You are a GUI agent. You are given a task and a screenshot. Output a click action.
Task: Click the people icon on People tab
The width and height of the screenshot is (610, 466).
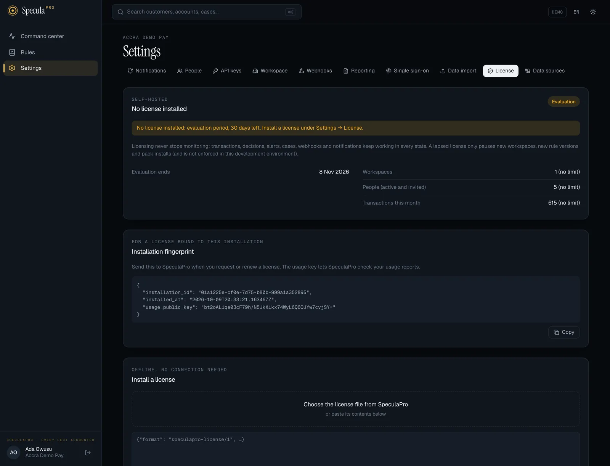click(180, 71)
